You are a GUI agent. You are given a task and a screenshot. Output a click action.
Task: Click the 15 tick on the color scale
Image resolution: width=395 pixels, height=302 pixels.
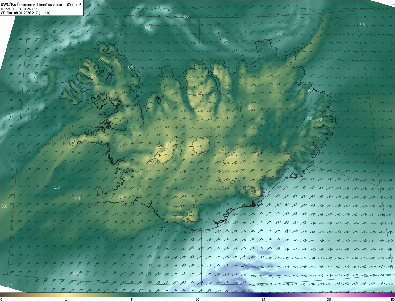[263, 300]
